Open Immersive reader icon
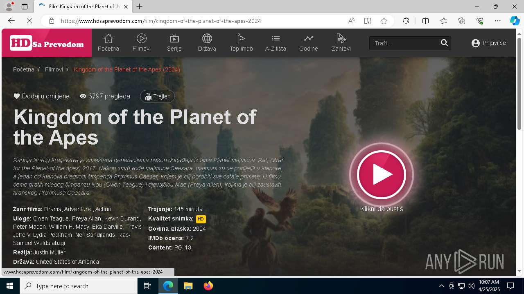This screenshot has height=294, width=524. [x=368, y=21]
